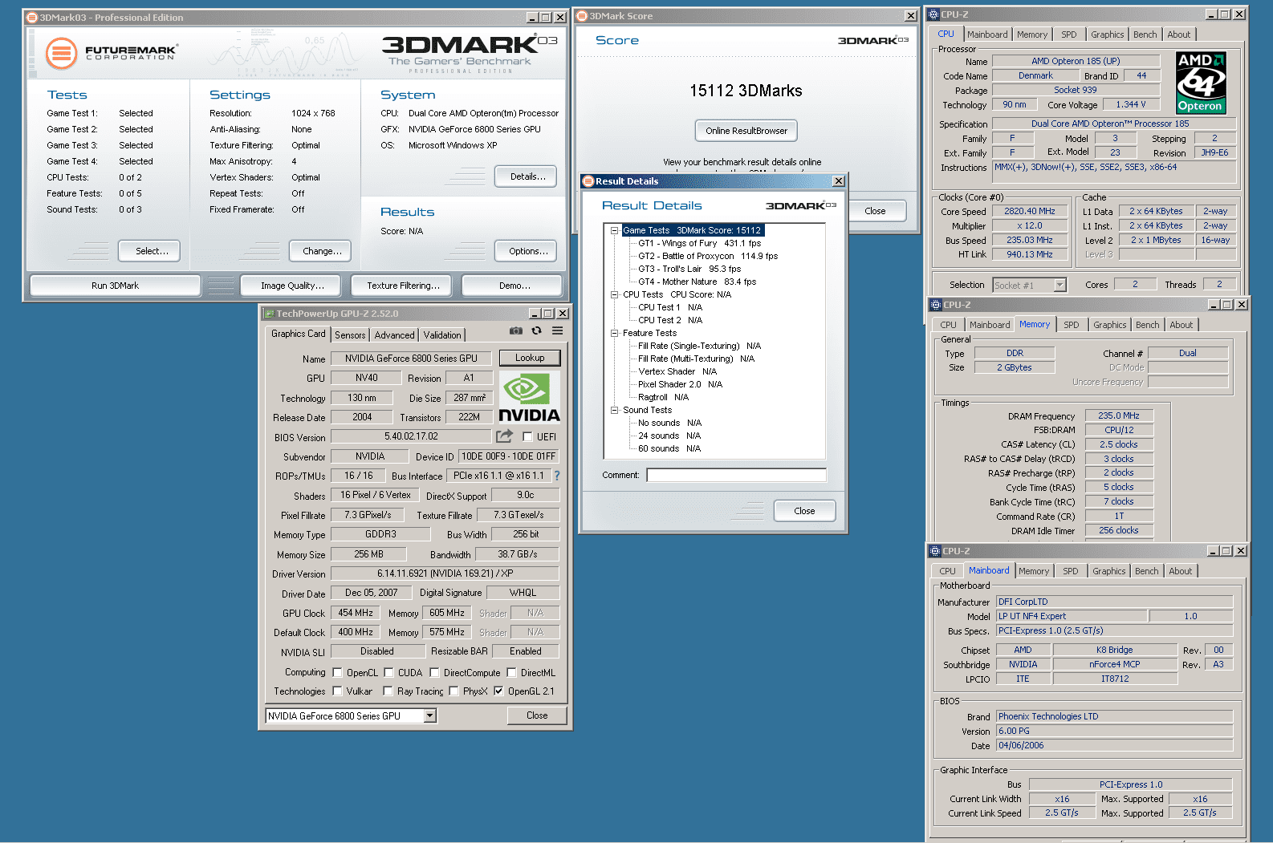Toggle the DirectML checkbox
The image size is (1273, 843).
click(511, 673)
